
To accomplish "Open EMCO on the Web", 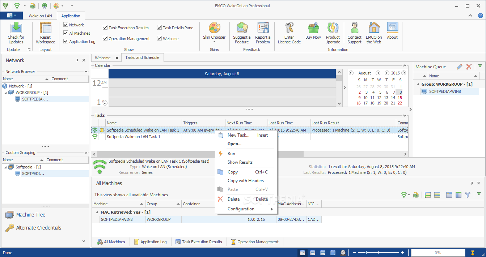I will [374, 33].
